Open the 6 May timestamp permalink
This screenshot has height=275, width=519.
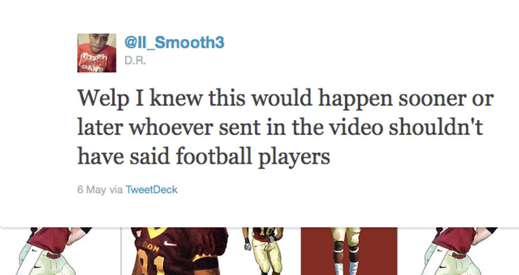92,190
